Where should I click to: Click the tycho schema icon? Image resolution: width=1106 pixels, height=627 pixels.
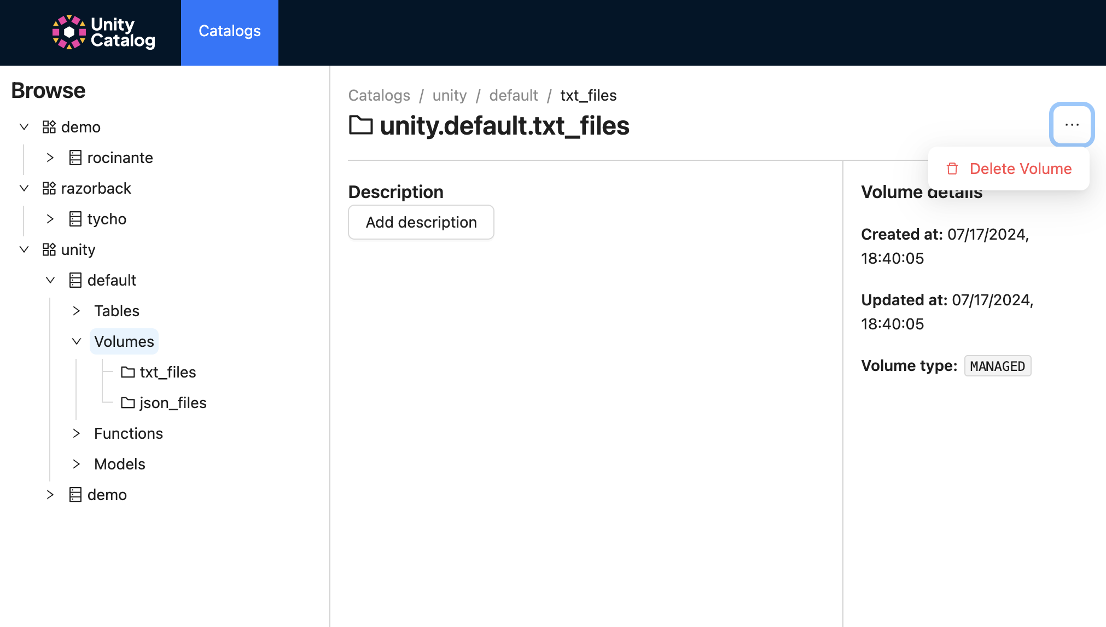tap(75, 219)
